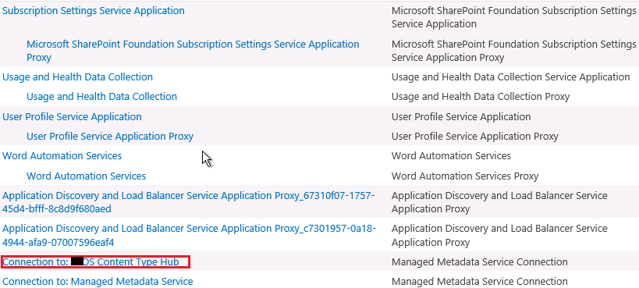Viewport: 639px width, 288px height.
Task: Select type text 'User Profile Service Application'
Action: point(461,116)
